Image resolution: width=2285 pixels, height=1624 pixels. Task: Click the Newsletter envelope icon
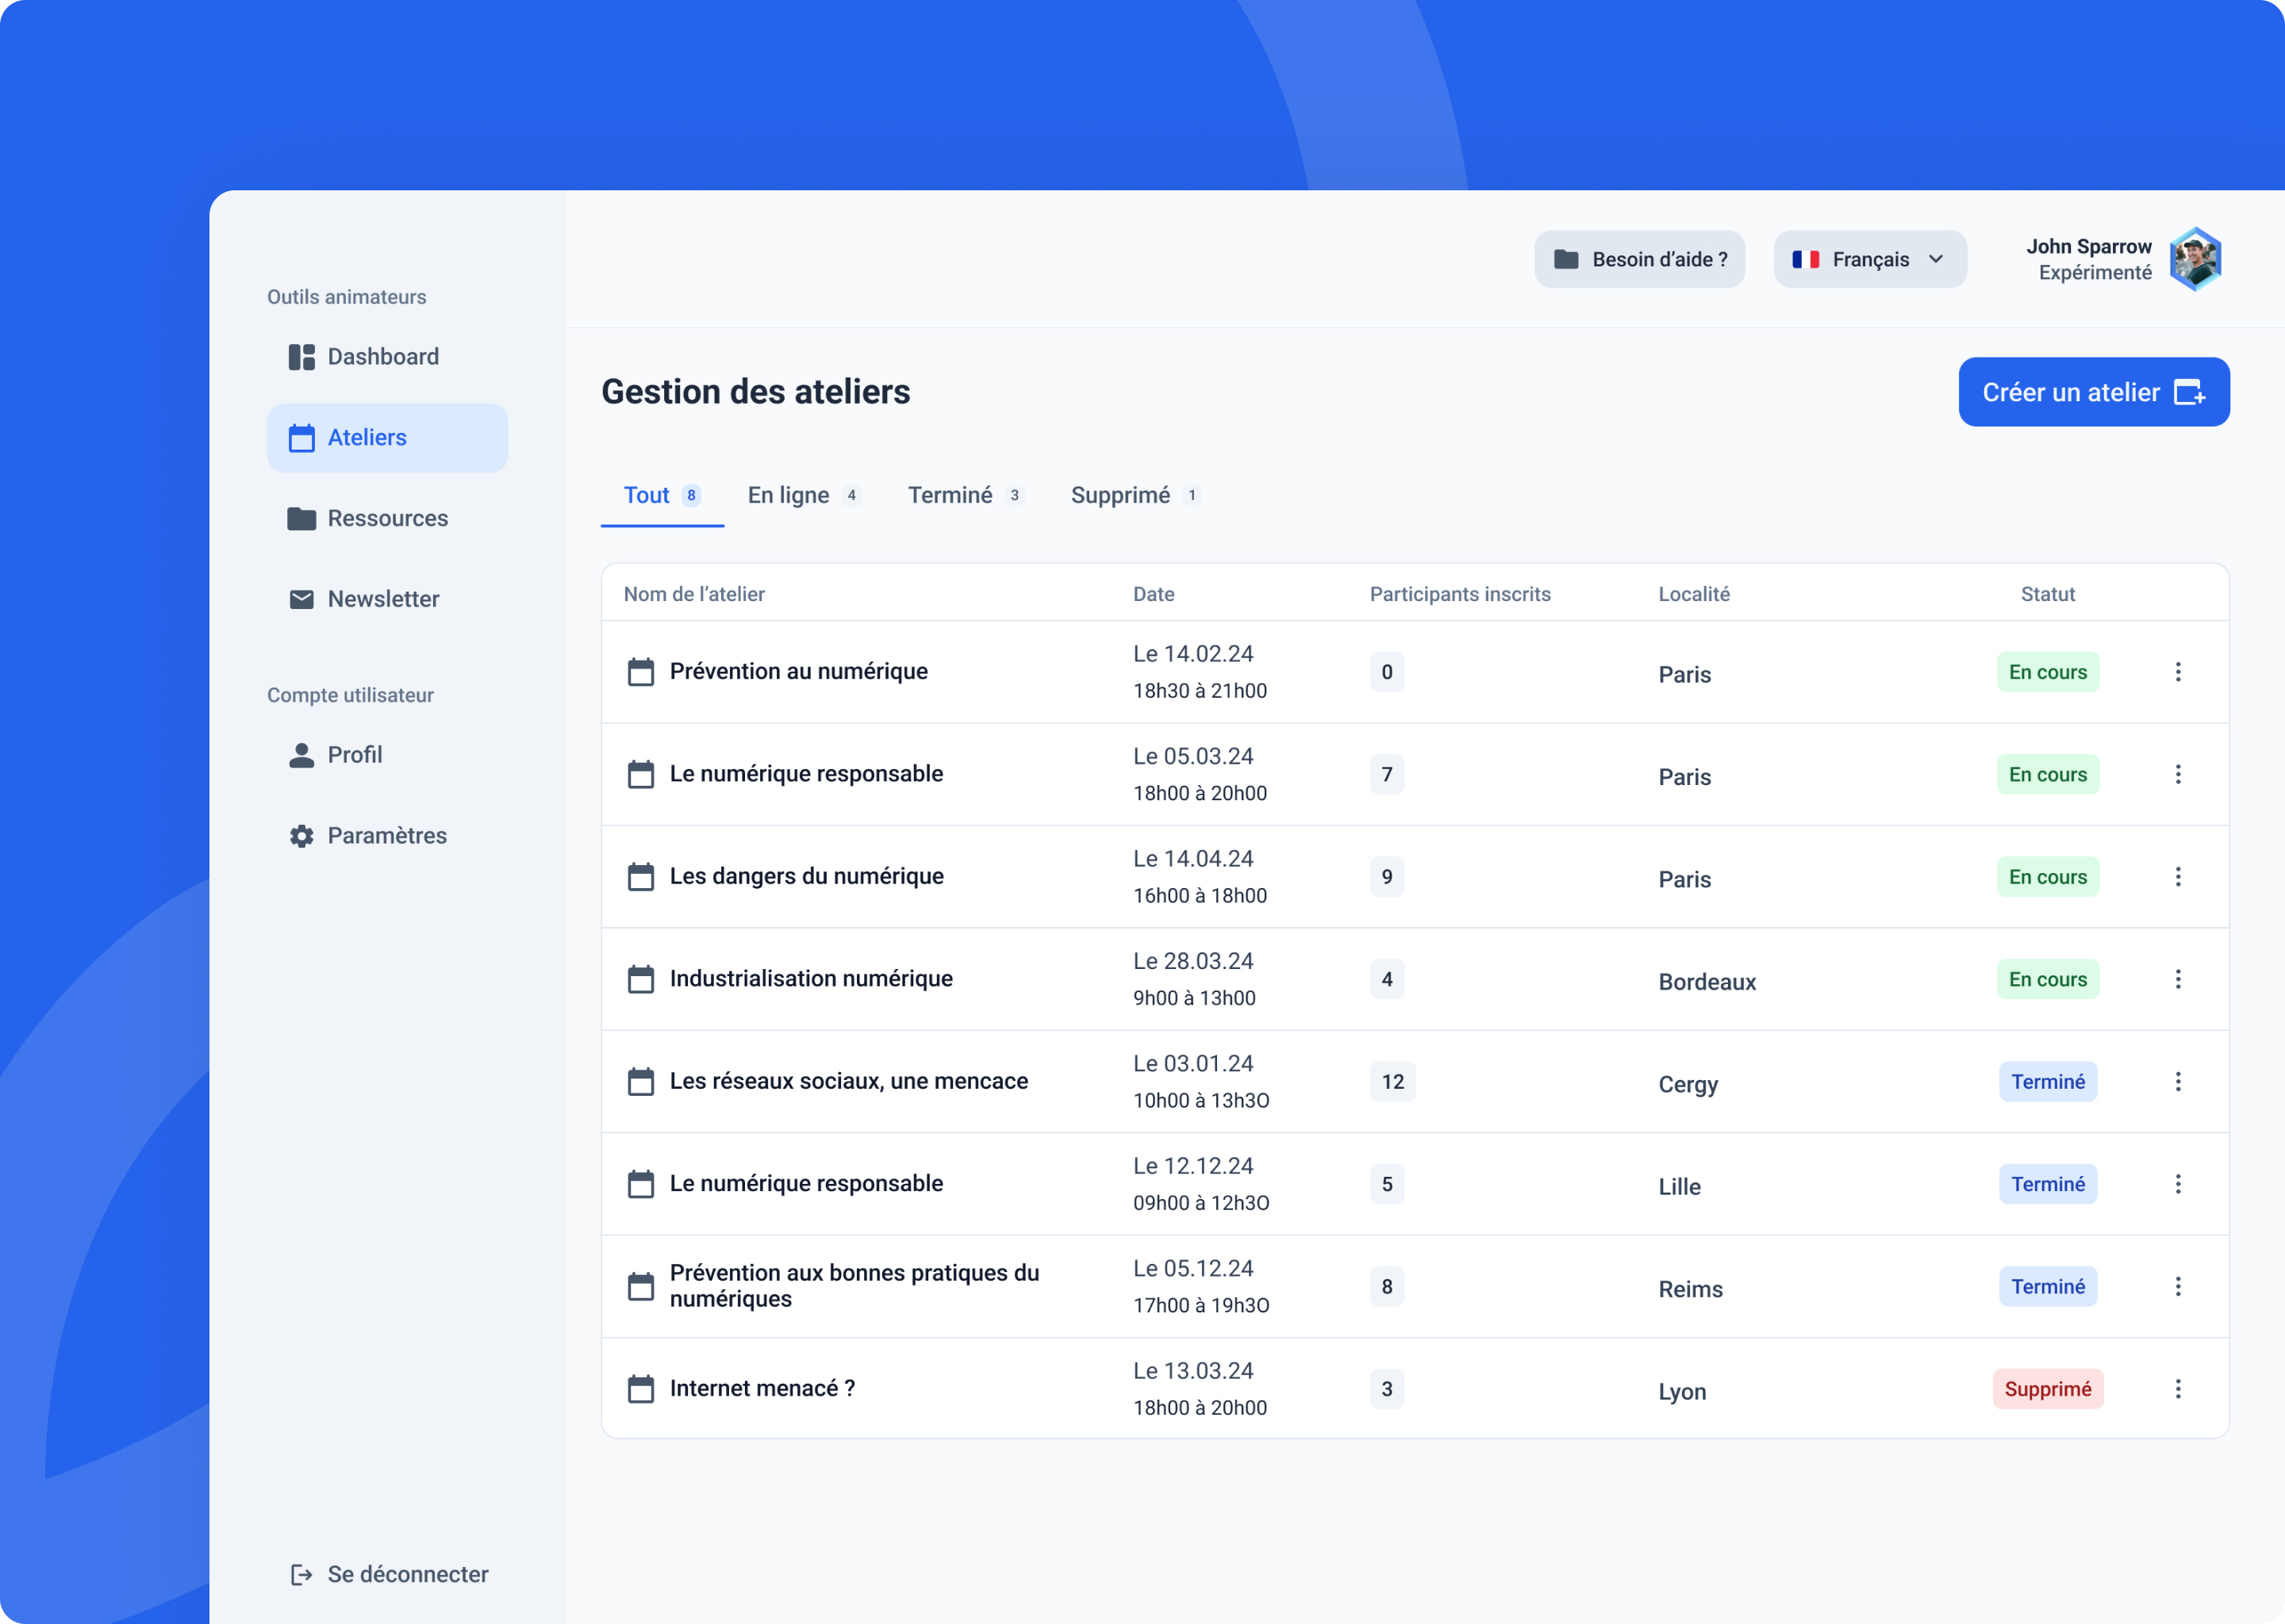coord(302,598)
